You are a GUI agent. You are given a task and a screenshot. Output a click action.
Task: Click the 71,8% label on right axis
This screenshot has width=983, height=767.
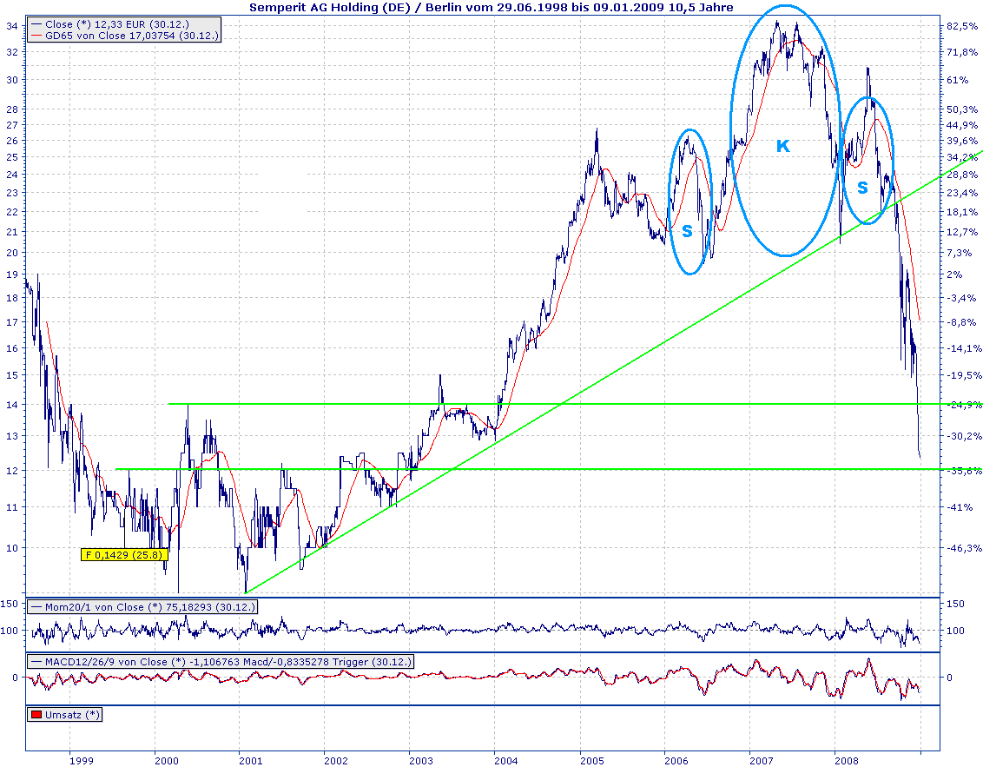(961, 52)
